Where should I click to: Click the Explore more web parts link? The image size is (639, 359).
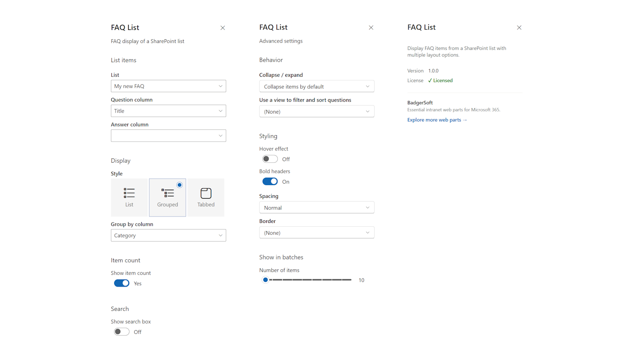click(437, 120)
